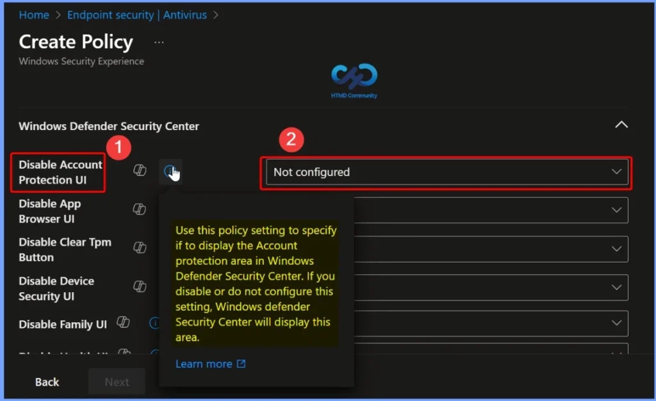Click the dual-pane icon next to Disable Account Protection UI
The image size is (656, 401).
[x=140, y=170]
